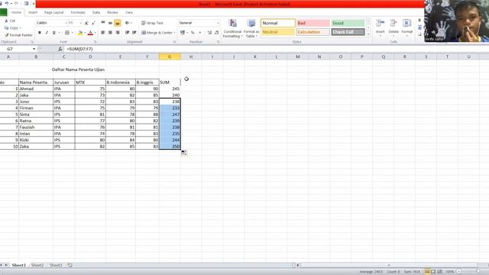Image resolution: width=489 pixels, height=275 pixels.
Task: Open the Formulas tab
Action: pyautogui.click(x=78, y=12)
